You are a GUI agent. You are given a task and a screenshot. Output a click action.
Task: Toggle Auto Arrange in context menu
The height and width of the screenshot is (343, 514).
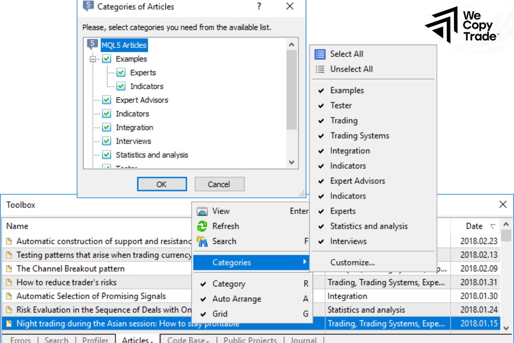[236, 299]
